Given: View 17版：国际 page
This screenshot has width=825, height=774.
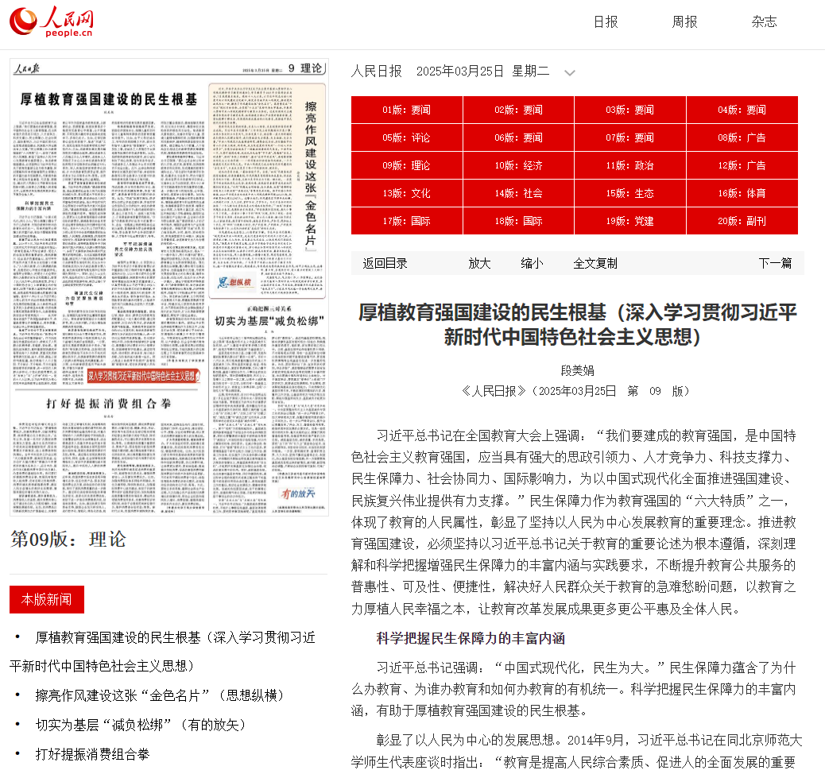Looking at the screenshot, I should pos(407,222).
